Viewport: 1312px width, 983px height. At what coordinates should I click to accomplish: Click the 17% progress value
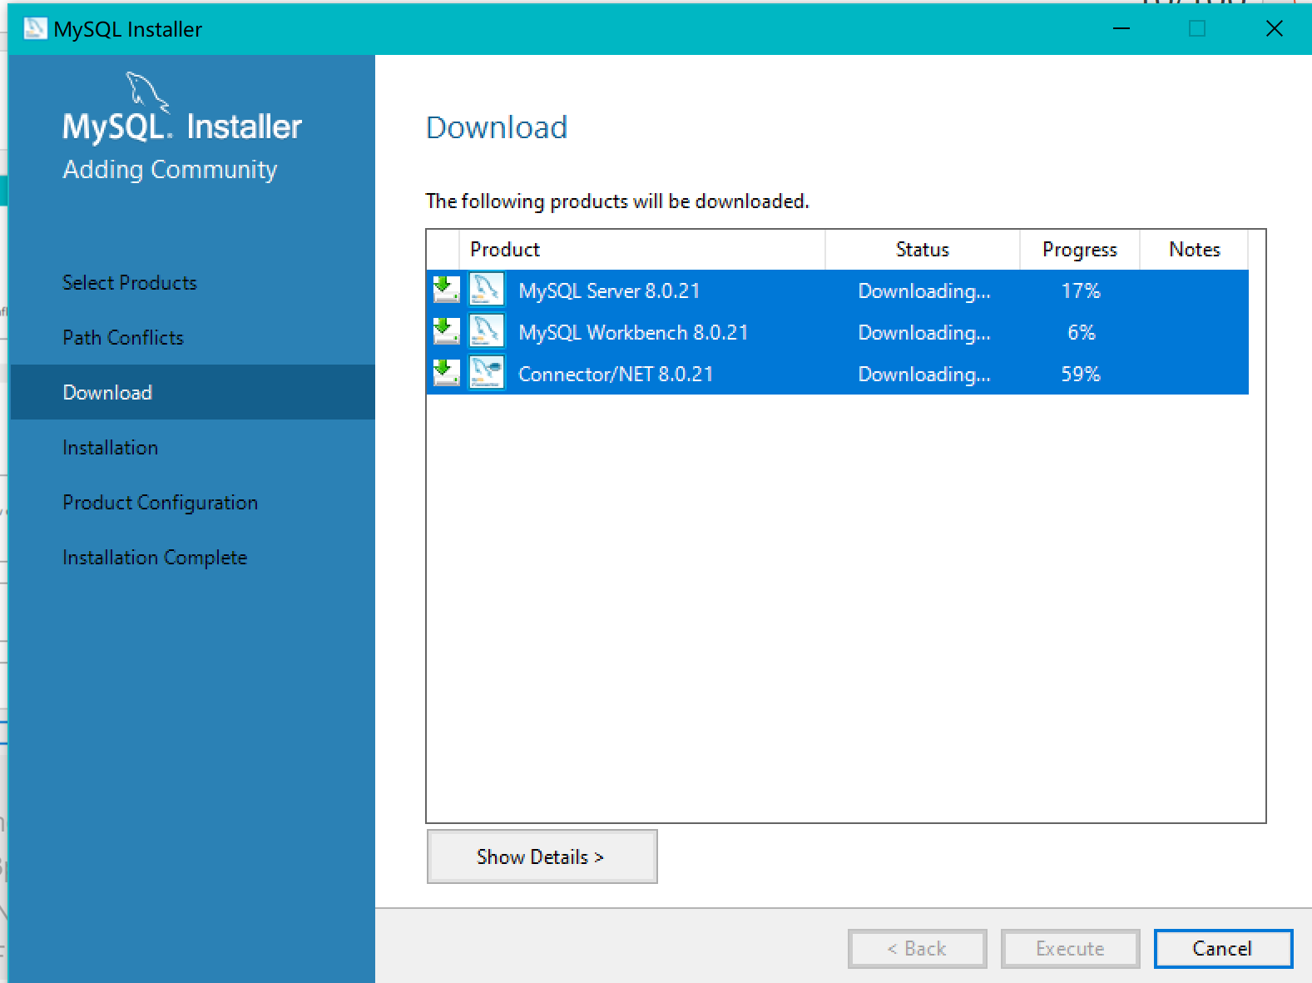[x=1081, y=290]
